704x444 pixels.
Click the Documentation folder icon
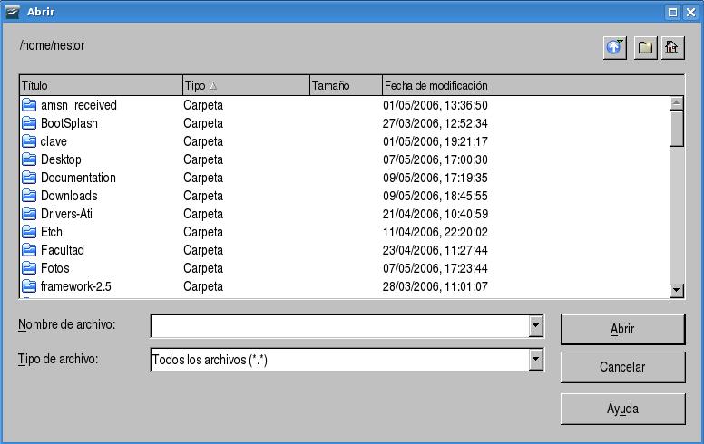[x=28, y=178]
